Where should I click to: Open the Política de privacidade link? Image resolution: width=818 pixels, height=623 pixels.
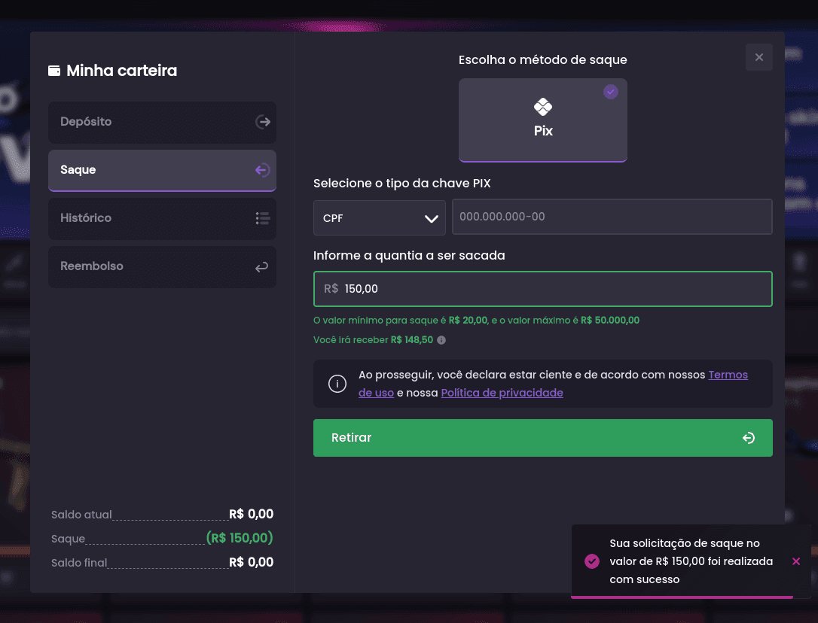pos(502,393)
